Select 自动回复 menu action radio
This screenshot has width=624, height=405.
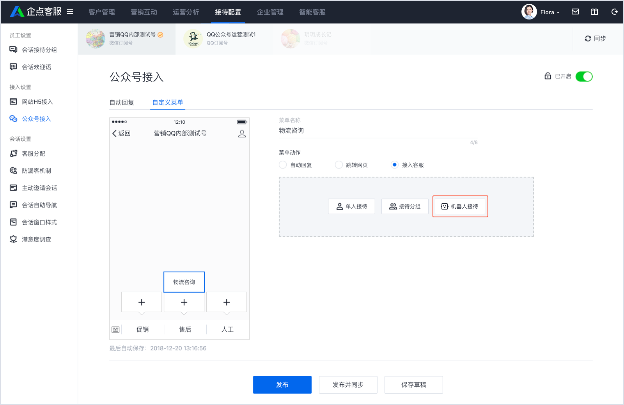(283, 165)
